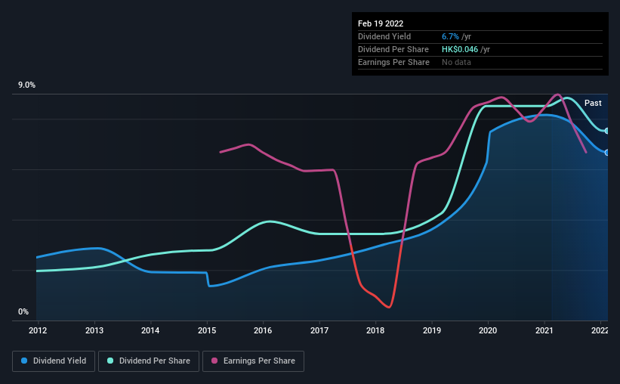The height and width of the screenshot is (384, 620).
Task: Click the 2021 x-axis label
Action: 544,330
